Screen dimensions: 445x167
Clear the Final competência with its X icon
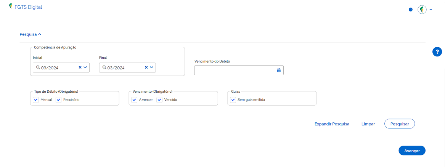point(146,67)
